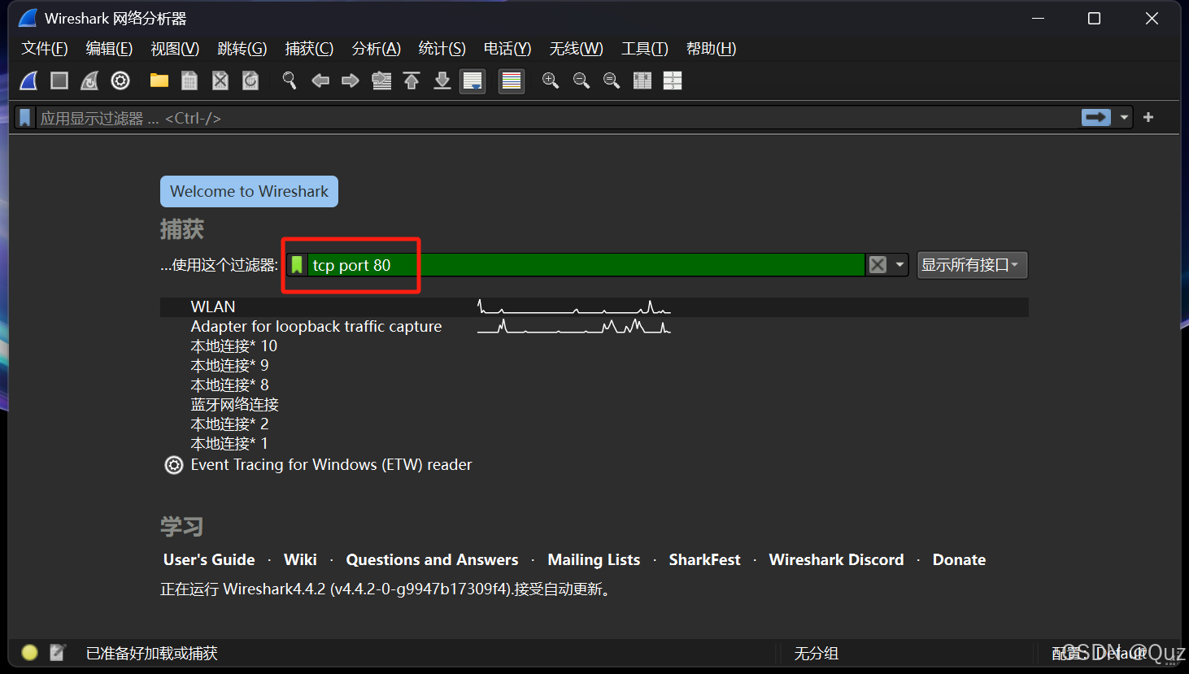The height and width of the screenshot is (674, 1189).
Task: Reset text to normal size icon
Action: (612, 80)
